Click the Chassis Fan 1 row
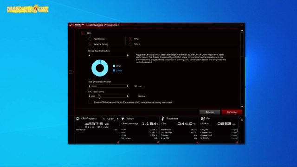The height and width of the screenshot is (167, 297). tap(219, 133)
